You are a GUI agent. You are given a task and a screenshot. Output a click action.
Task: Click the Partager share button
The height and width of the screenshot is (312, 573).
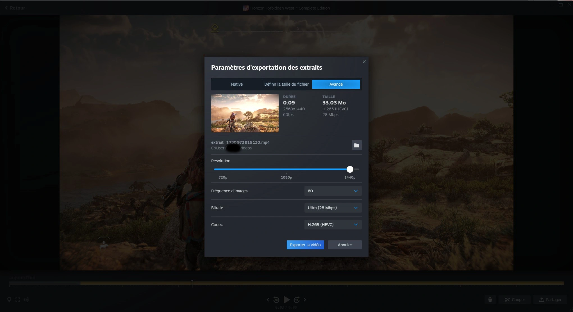pos(550,300)
